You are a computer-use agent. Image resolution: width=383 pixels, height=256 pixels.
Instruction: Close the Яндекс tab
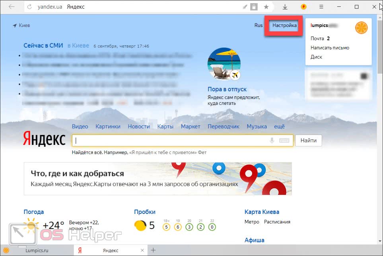[142, 250]
